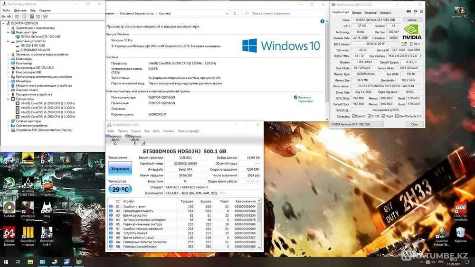Toggle UEFI checkbox in GPU-Z
Viewport: 475px width, 267px height.
pyautogui.click(x=411, y=44)
